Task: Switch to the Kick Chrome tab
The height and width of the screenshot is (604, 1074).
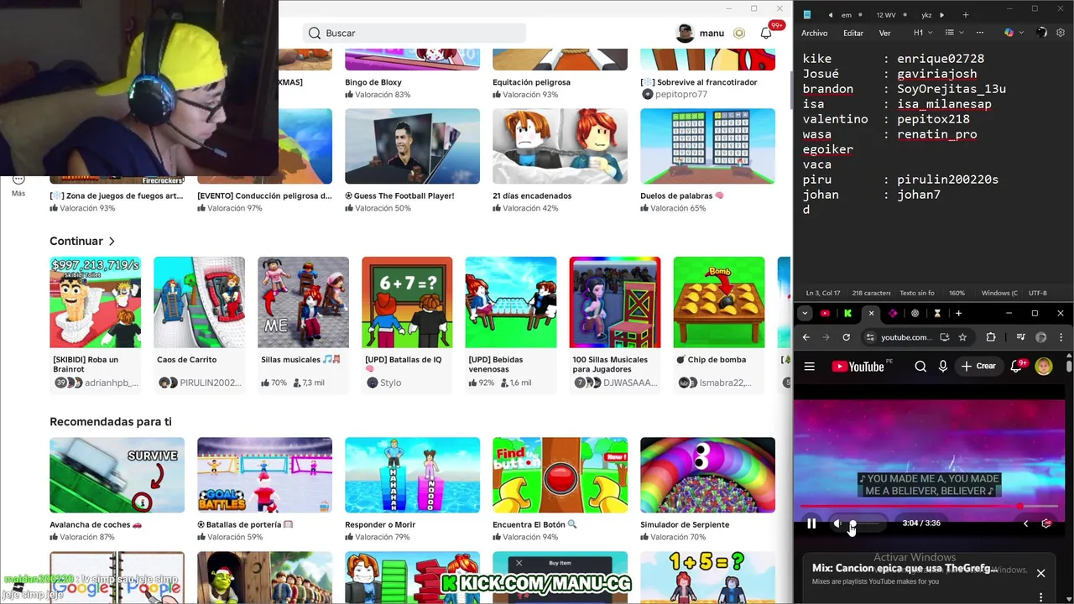Action: 847,313
